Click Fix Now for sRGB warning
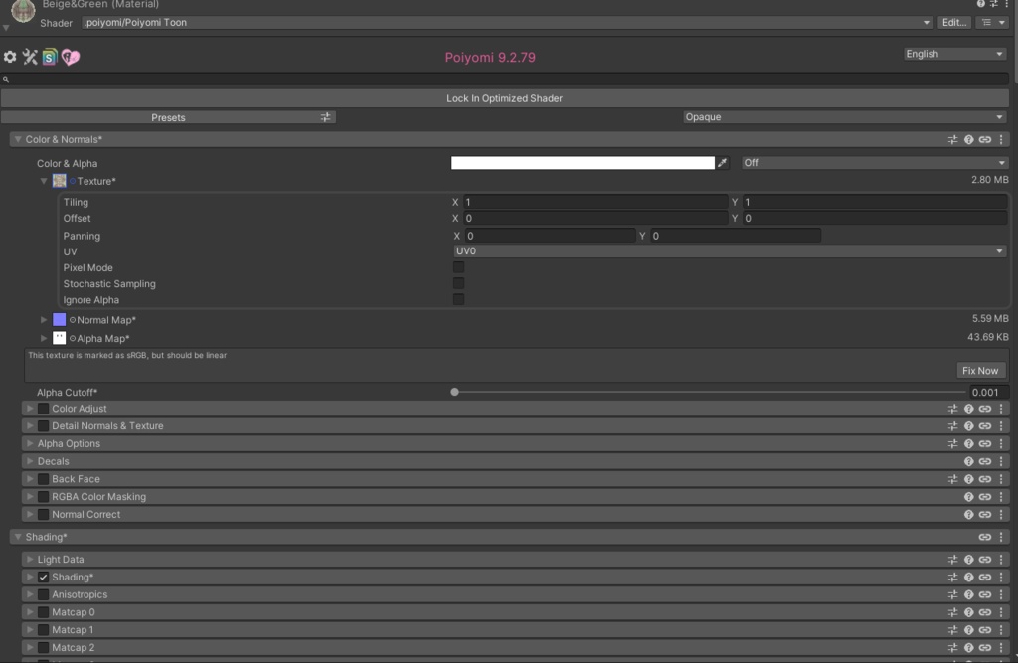The height and width of the screenshot is (663, 1018). [980, 370]
